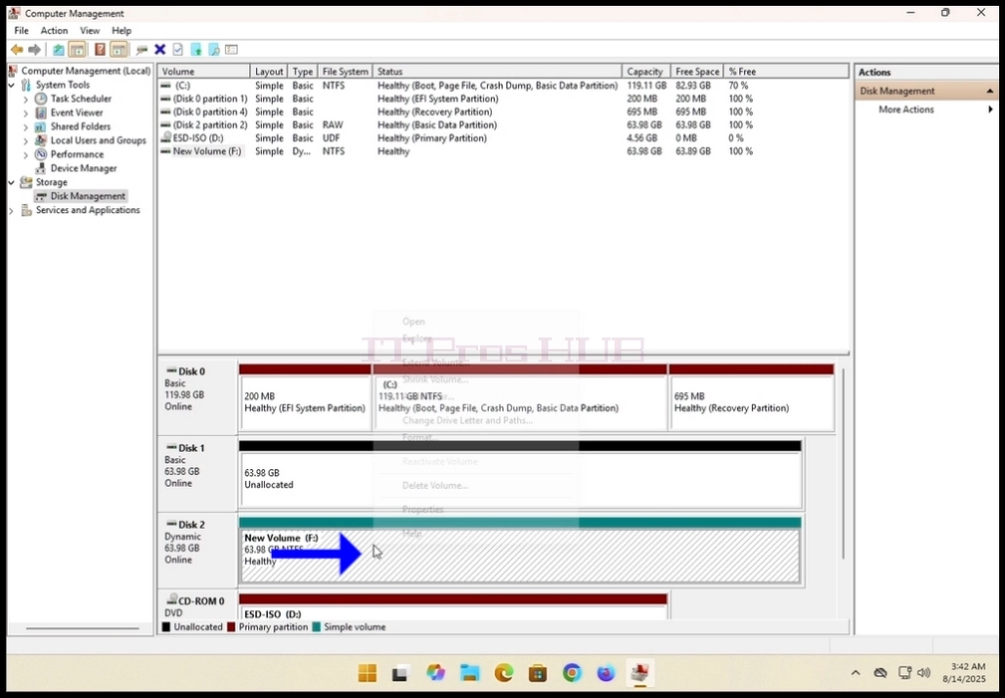1005x698 pixels.
Task: Click the console tree horizontal scrollbar
Action: [x=82, y=629]
